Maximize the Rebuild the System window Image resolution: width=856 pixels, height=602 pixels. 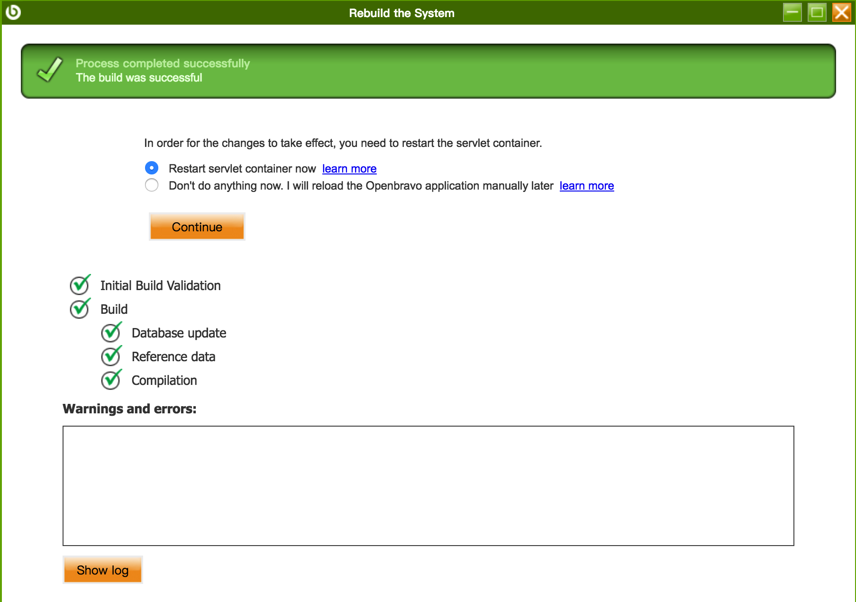point(817,12)
